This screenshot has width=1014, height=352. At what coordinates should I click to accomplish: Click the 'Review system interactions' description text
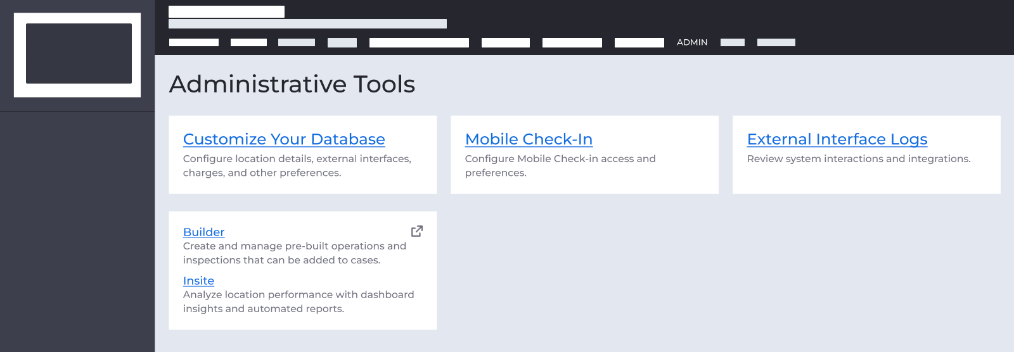pos(858,159)
